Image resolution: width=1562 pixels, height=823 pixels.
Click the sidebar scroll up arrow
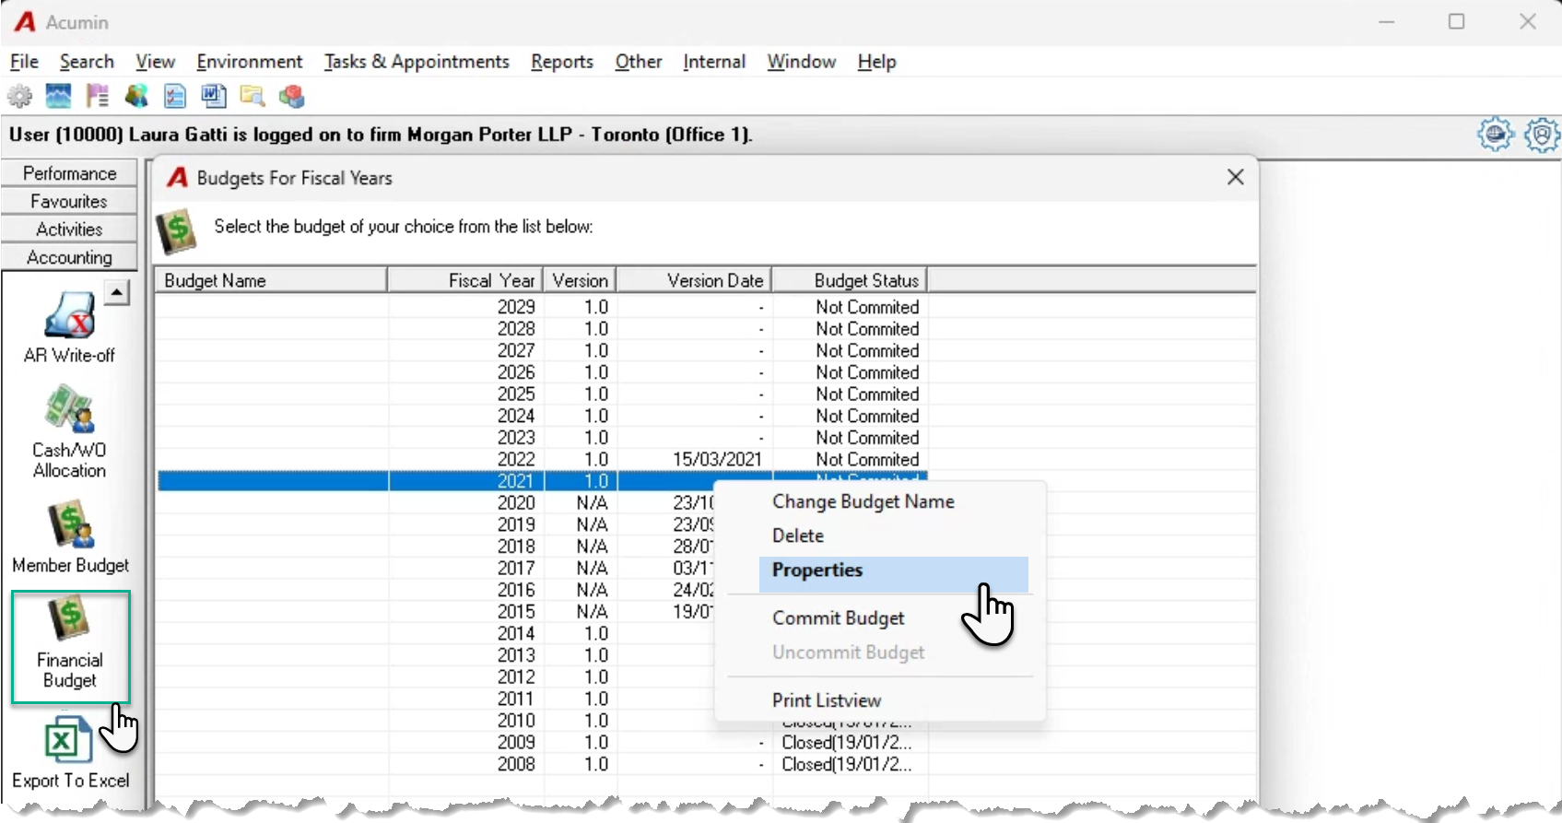click(x=116, y=292)
